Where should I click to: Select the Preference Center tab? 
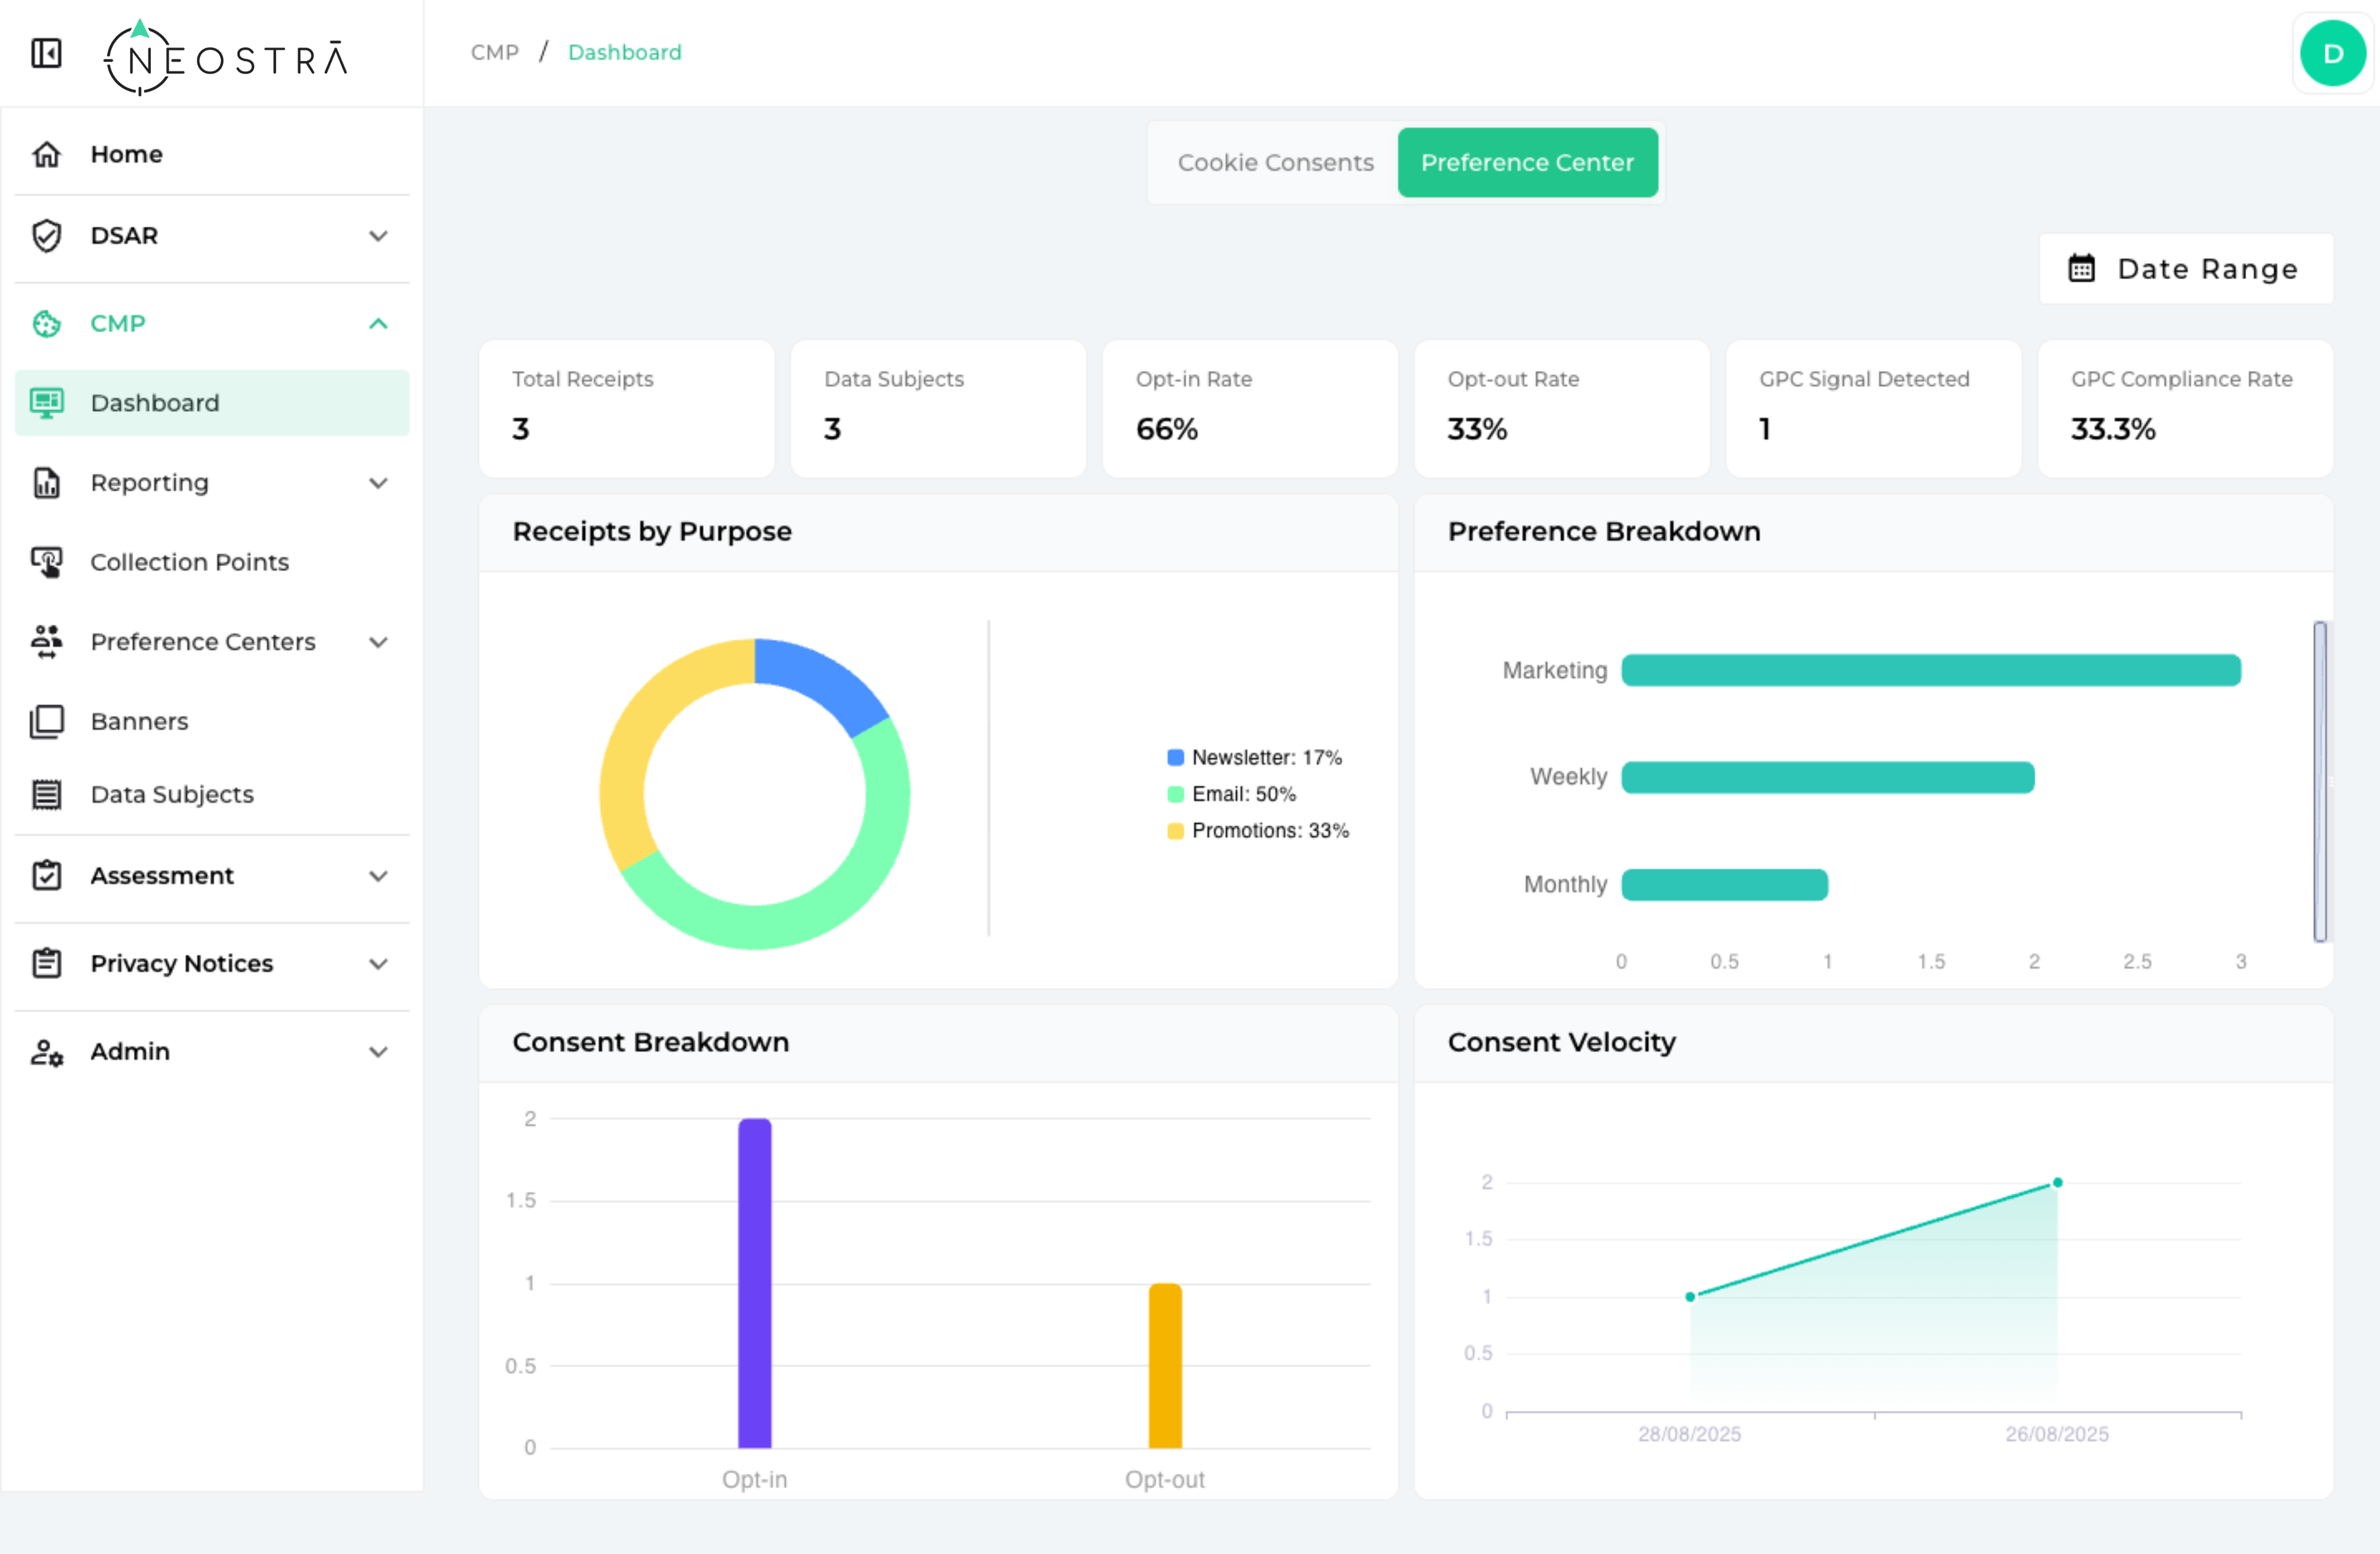(1526, 162)
